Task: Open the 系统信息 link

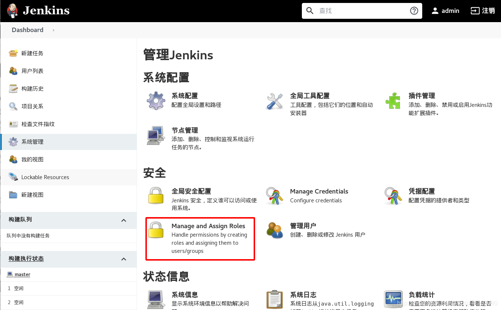Action: coord(185,295)
